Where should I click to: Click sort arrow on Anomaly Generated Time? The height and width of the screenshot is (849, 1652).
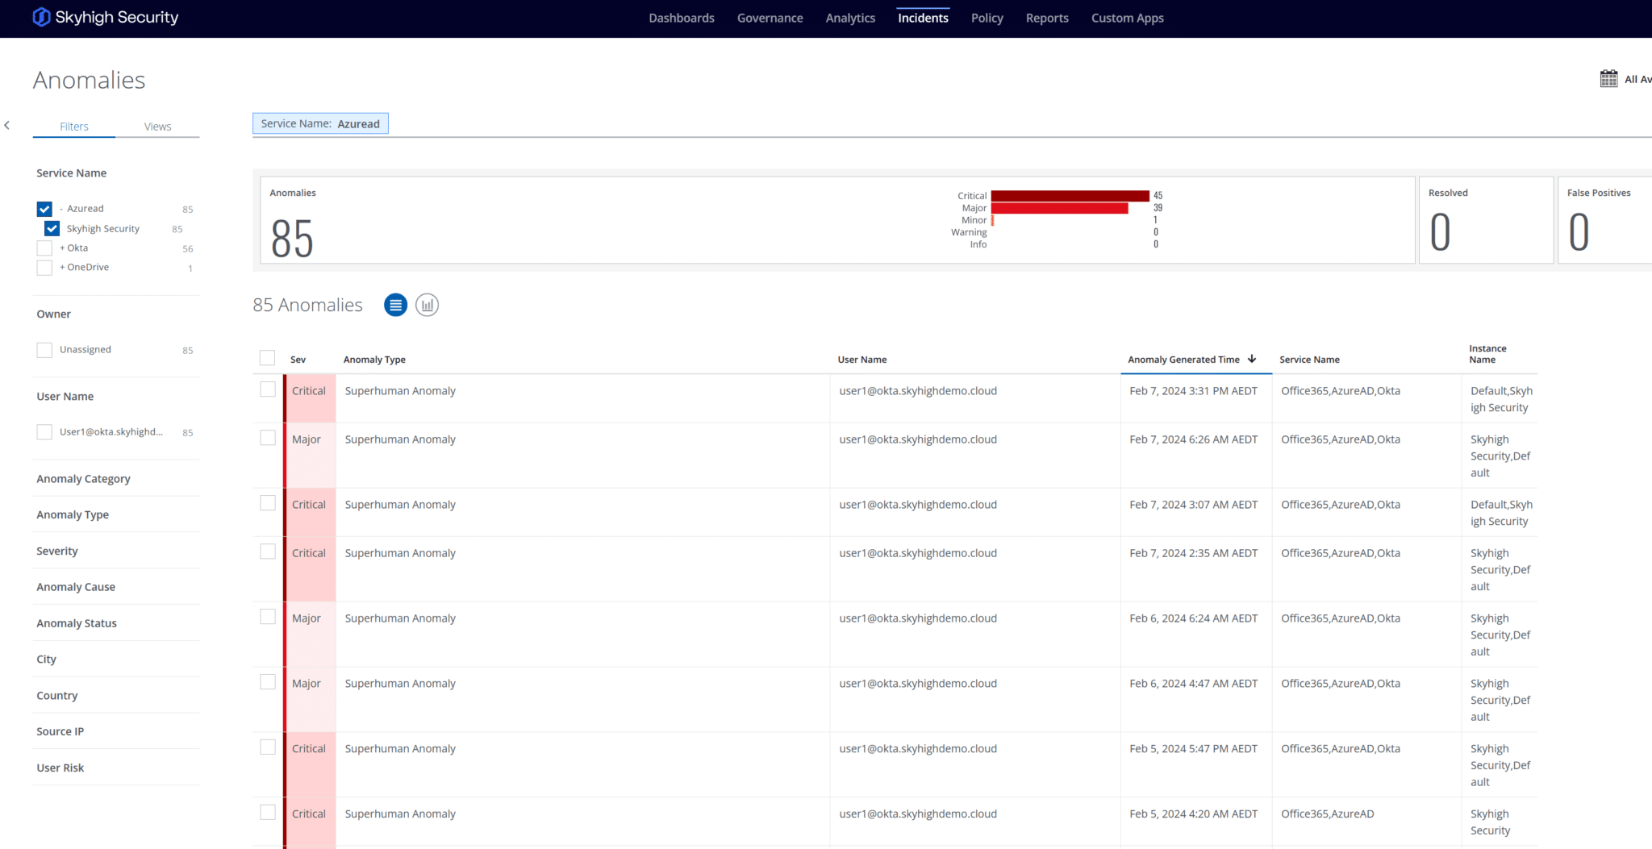(1252, 360)
